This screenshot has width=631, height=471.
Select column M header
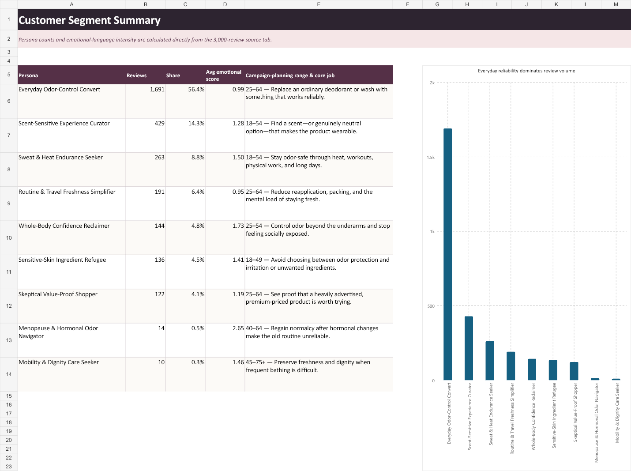click(x=616, y=4)
